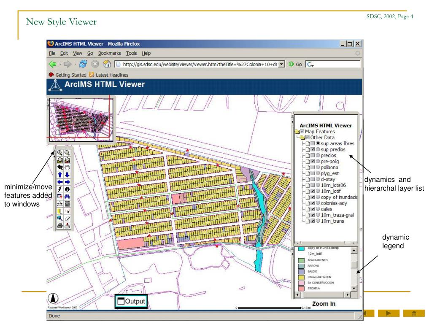Clear selection with the eraser icon
432x324 pixels.
[x=67, y=219]
